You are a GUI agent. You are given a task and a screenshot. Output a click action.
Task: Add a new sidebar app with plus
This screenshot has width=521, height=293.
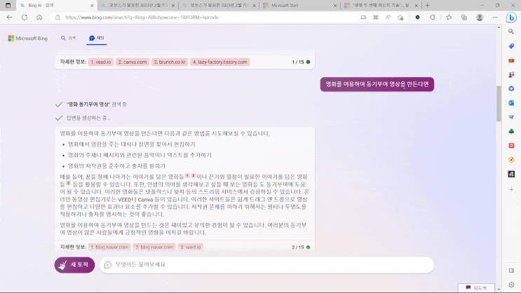pyautogui.click(x=511, y=189)
